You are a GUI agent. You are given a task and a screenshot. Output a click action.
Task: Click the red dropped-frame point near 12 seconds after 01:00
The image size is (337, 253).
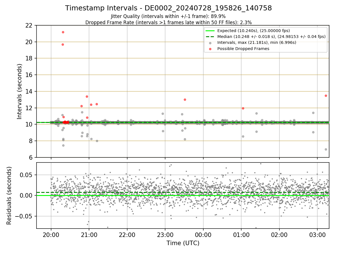pos(243,108)
